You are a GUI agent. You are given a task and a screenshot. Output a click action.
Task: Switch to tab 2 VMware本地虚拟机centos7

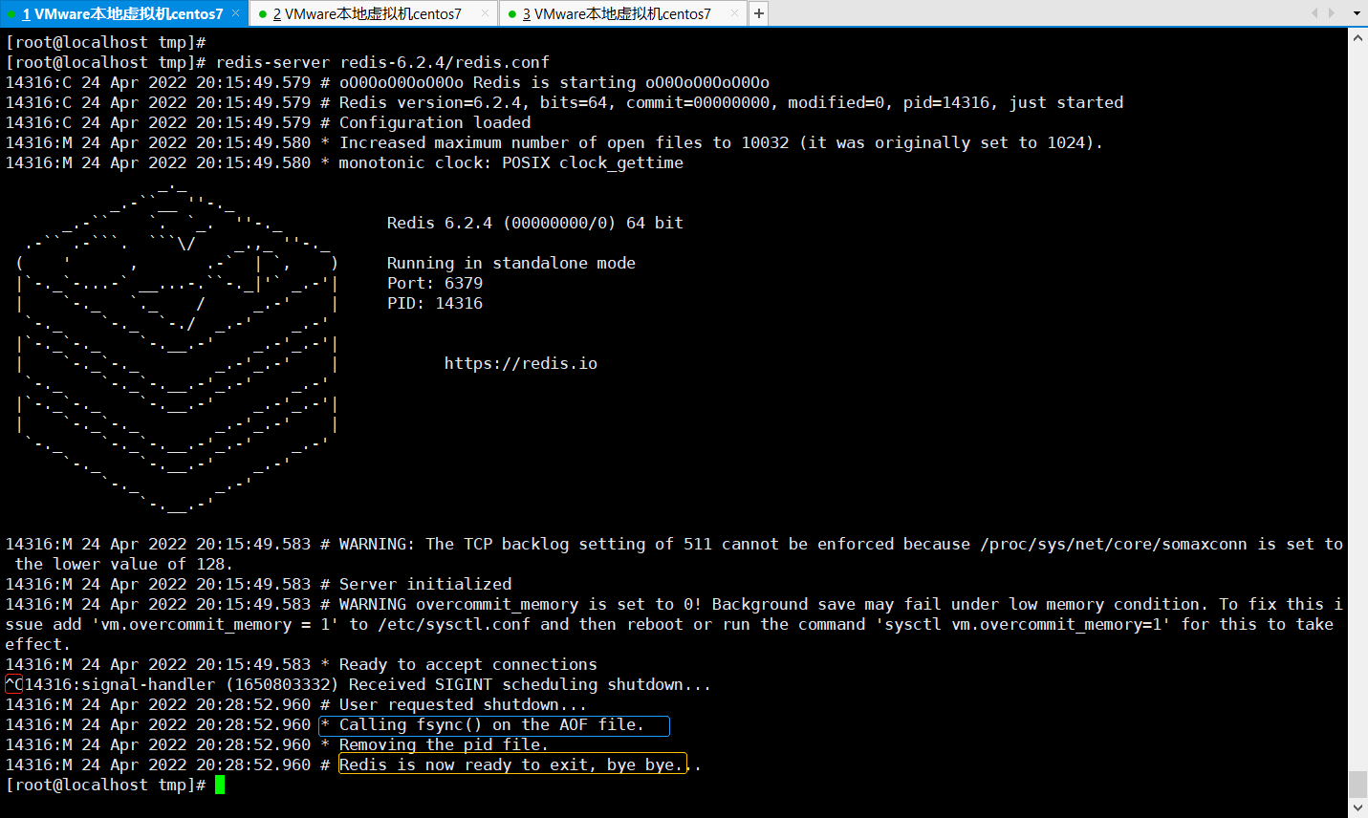(x=373, y=13)
